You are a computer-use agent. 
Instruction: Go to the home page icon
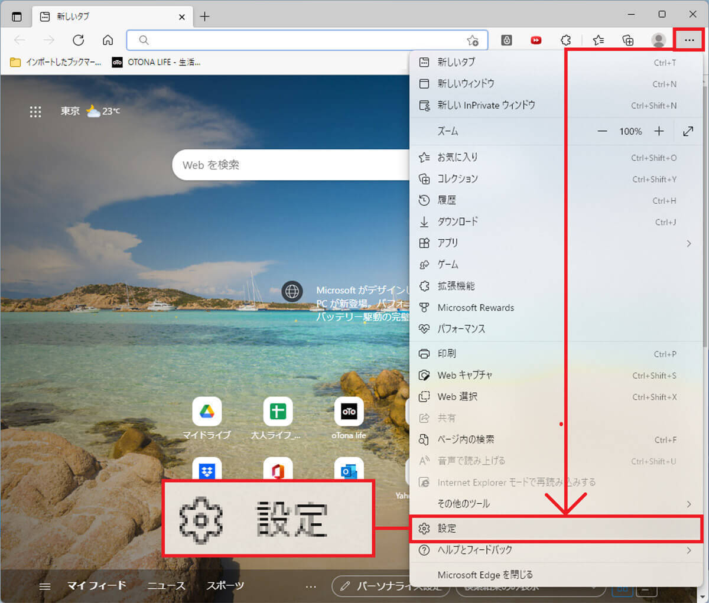click(x=108, y=40)
